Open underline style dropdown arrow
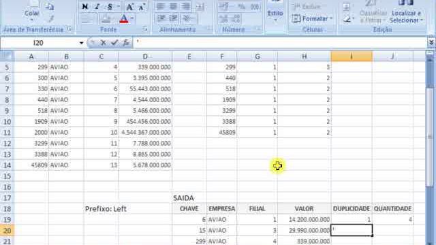436x245 pixels. click(x=118, y=6)
